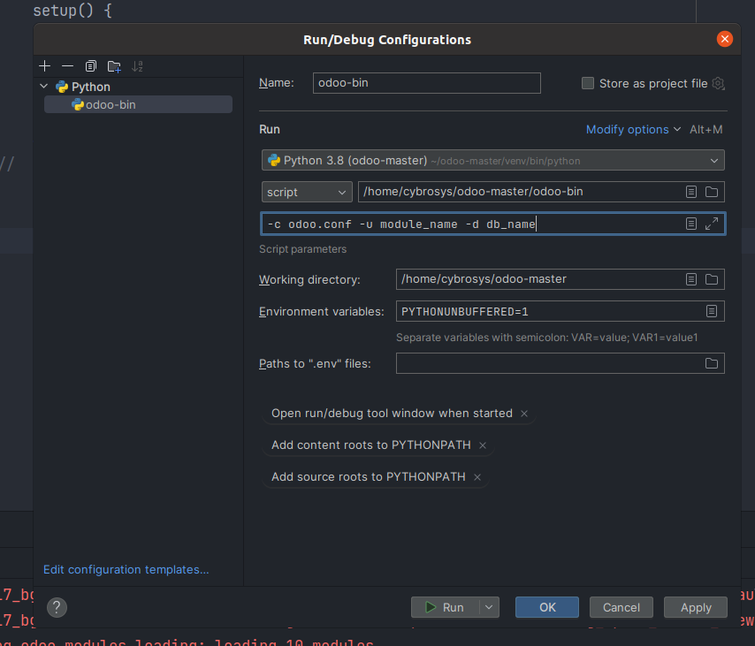Viewport: 755px width, 646px height.
Task: Collapse the Python configurations group
Action: [44, 87]
